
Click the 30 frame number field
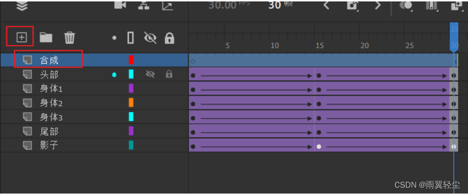pyautogui.click(x=274, y=5)
